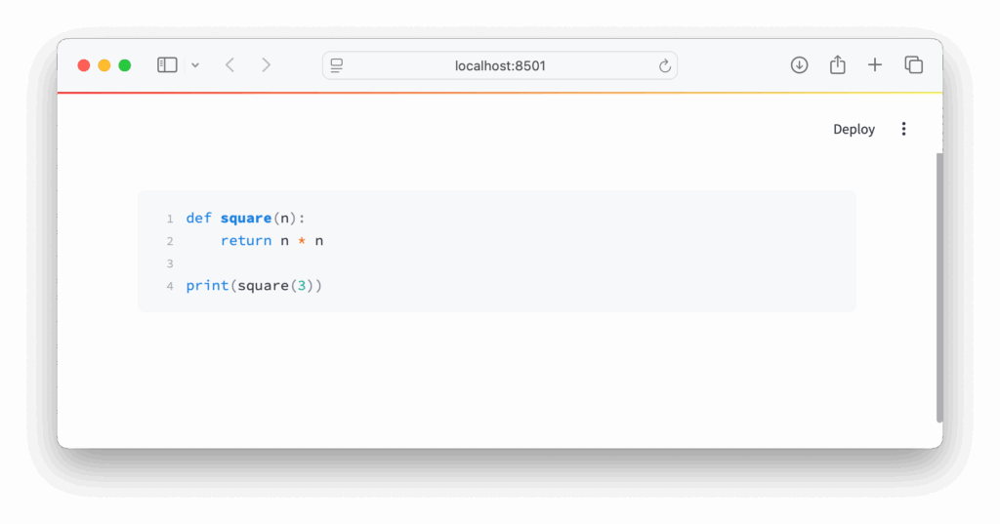Go forward to the next page
Image resolution: width=1000 pixels, height=524 pixels.
(266, 65)
